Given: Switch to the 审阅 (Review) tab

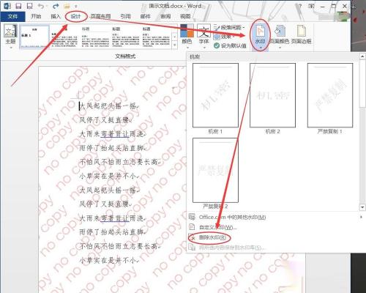Looking at the screenshot, I should 165,16.
